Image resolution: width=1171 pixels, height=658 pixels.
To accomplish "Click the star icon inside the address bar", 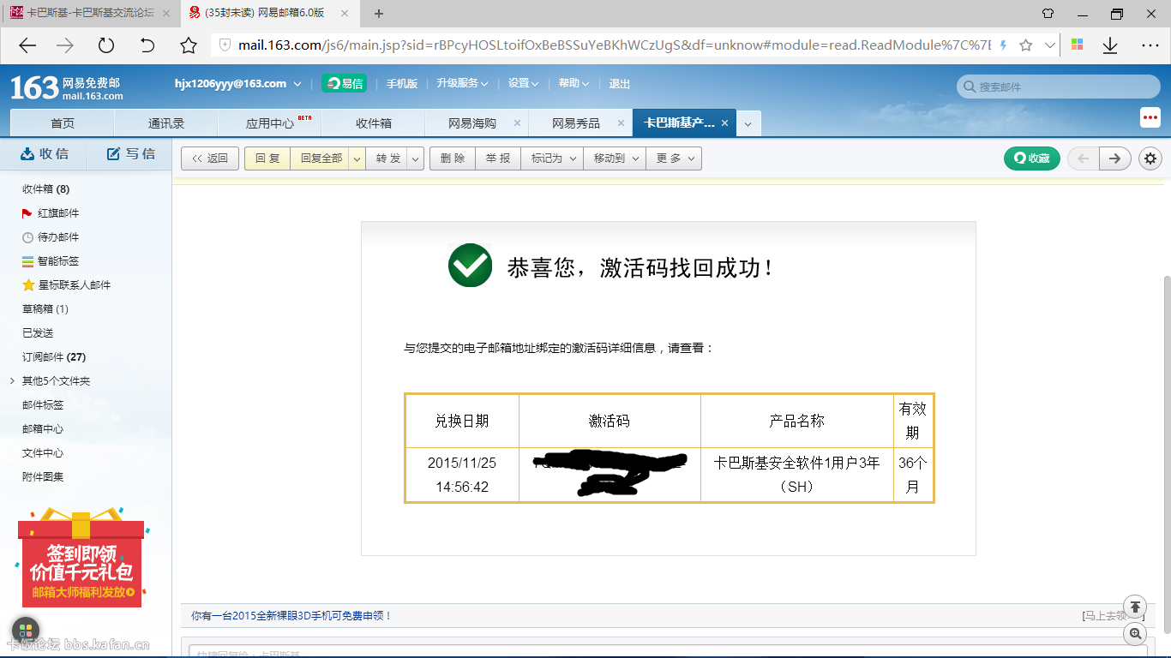I will tap(1025, 45).
